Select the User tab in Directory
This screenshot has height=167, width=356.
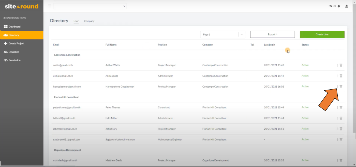point(76,21)
